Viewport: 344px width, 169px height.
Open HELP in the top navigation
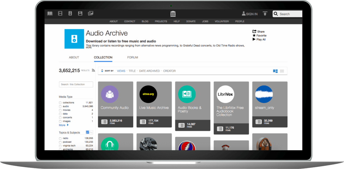(177, 22)
